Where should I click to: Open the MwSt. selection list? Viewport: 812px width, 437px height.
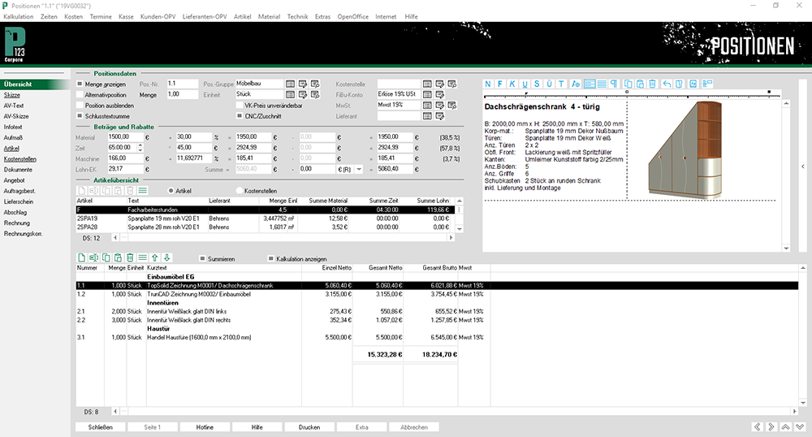pyautogui.click(x=427, y=106)
